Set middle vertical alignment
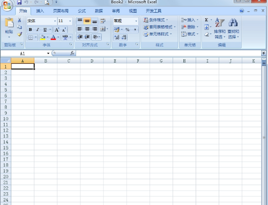 pyautogui.click(x=87, y=21)
